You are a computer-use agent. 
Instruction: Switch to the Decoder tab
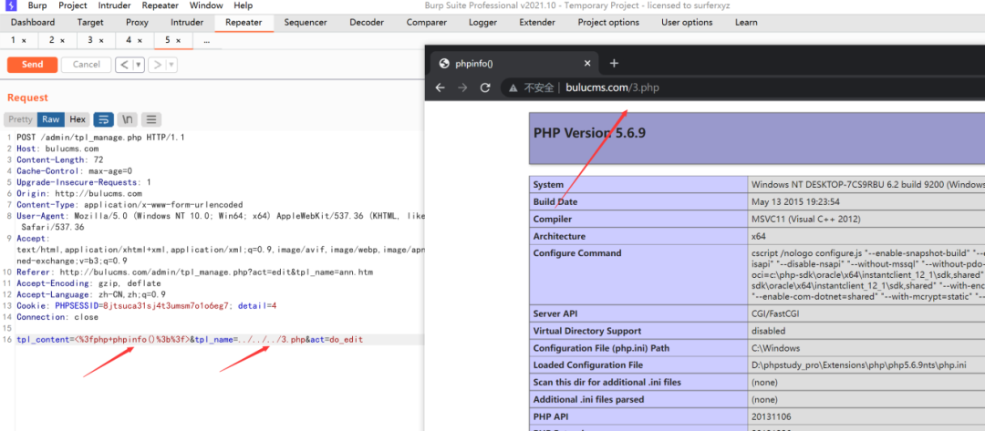click(x=367, y=23)
